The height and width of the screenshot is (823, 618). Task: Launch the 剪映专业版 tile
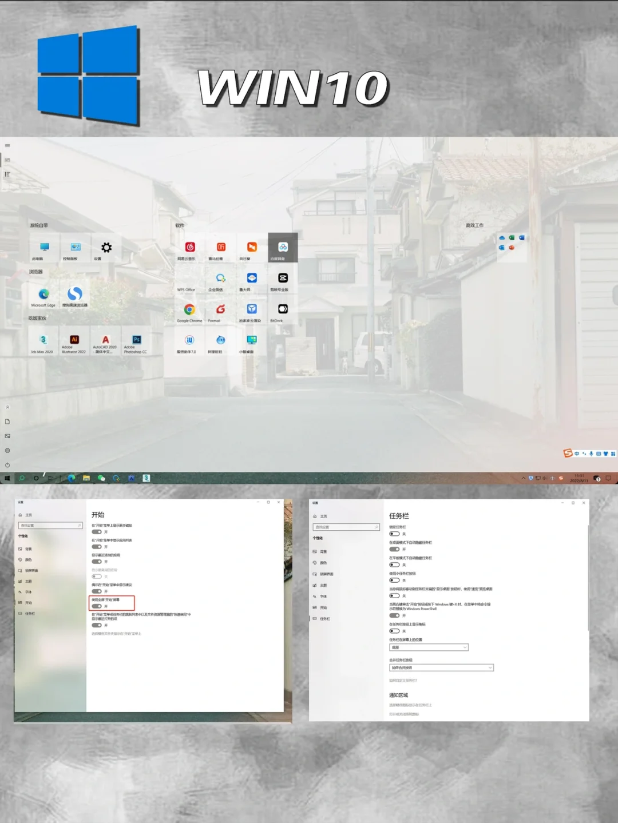[x=283, y=279]
